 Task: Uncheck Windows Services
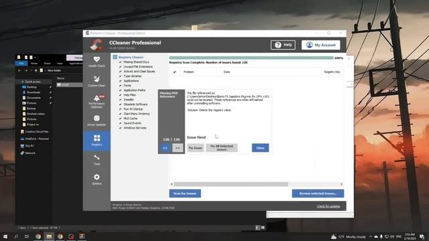tap(121, 128)
